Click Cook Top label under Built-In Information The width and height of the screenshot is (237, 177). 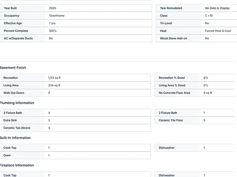[10, 148]
